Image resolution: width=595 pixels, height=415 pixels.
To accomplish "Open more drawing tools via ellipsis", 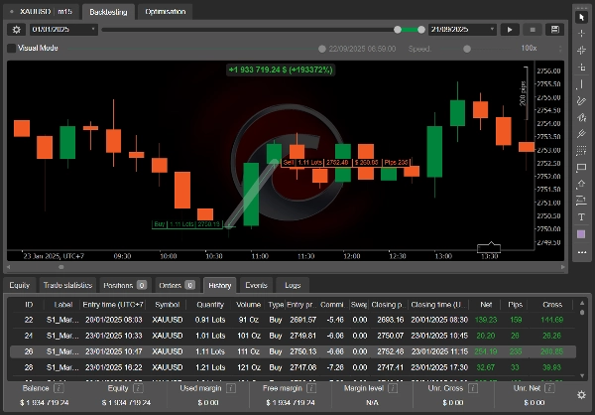I will coord(581,252).
